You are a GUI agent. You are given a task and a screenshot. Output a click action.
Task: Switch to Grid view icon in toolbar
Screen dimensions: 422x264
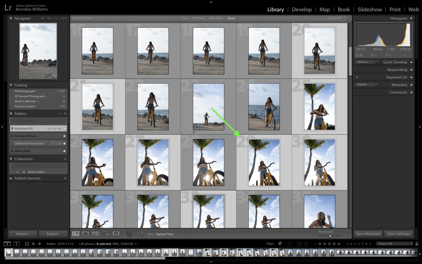coord(76,234)
